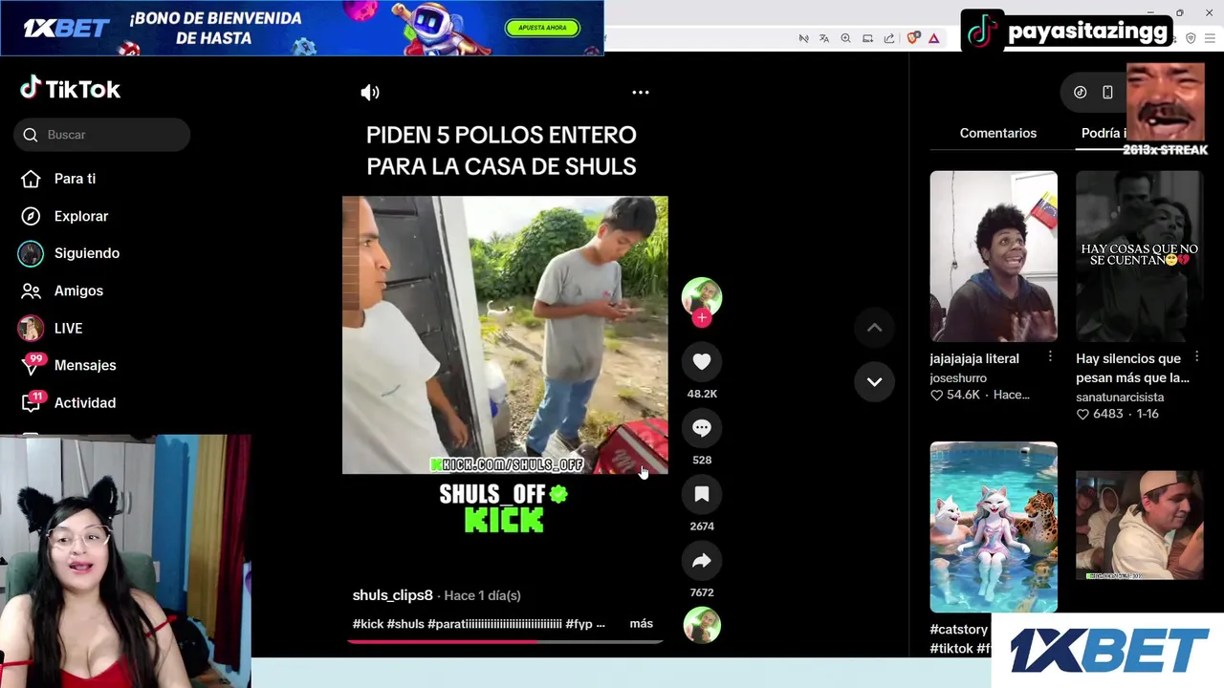Share the video with arrow icon

click(x=702, y=561)
